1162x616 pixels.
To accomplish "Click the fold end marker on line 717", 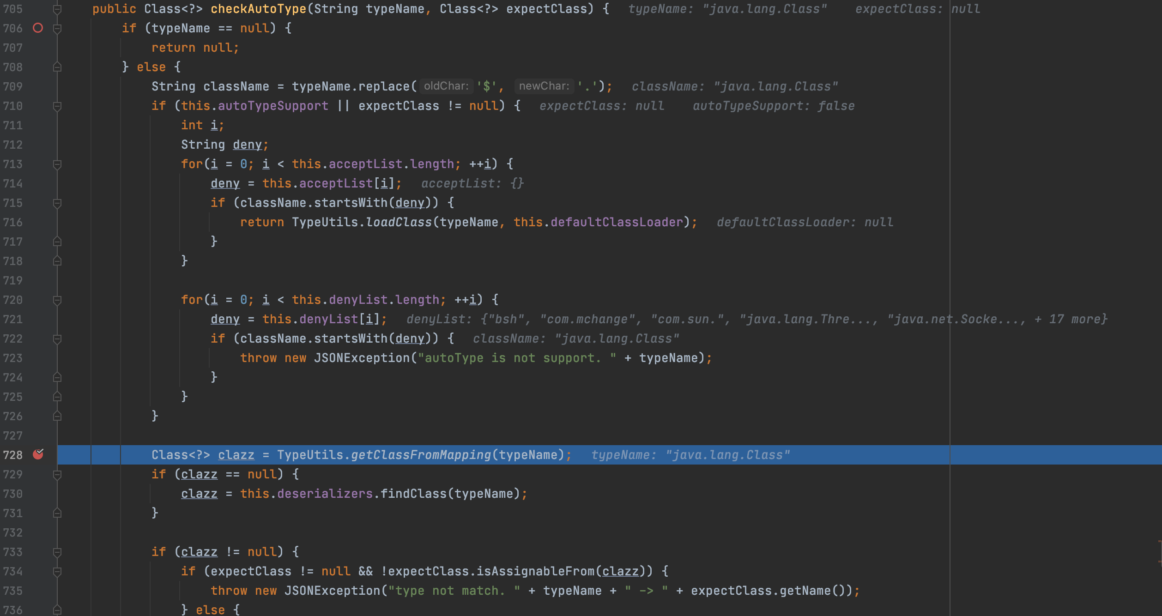I will pyautogui.click(x=57, y=242).
